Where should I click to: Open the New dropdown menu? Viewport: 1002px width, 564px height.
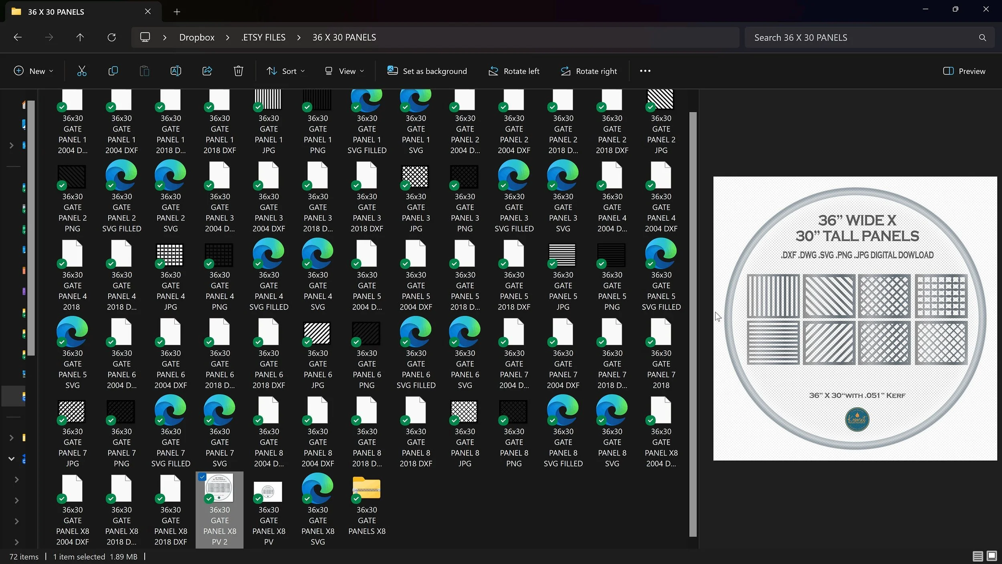point(33,71)
